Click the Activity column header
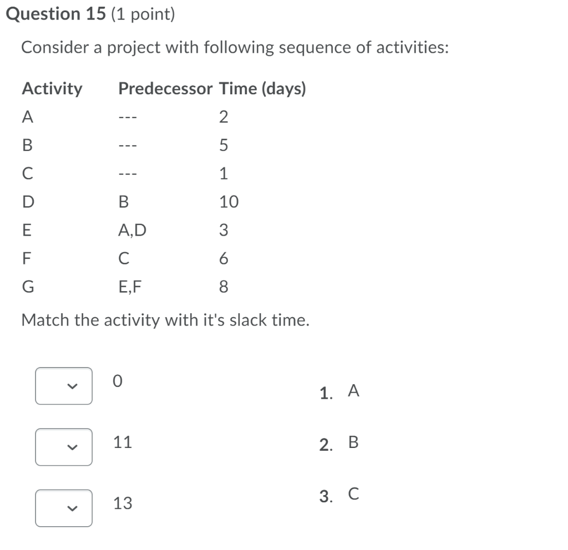568x550 pixels. (53, 89)
